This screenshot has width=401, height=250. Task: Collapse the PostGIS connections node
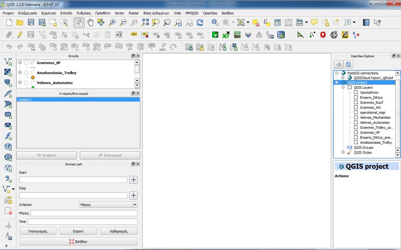tap(337, 73)
